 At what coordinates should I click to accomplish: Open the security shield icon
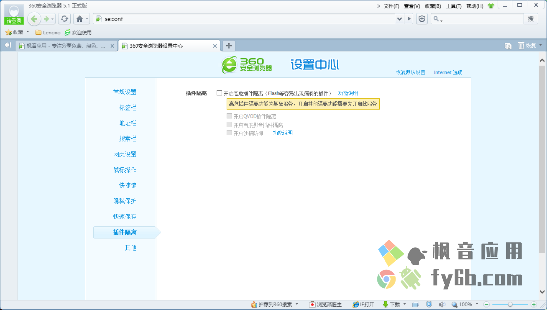pos(422,19)
